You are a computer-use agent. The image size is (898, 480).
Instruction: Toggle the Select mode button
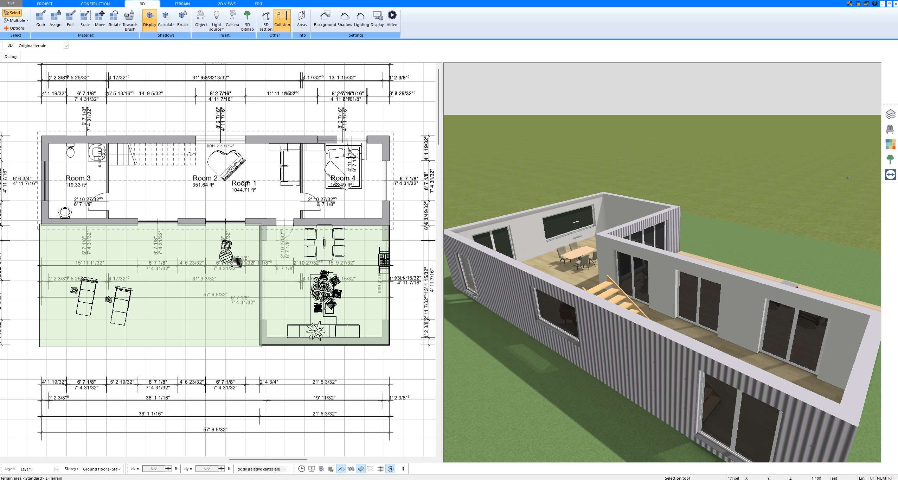(12, 13)
